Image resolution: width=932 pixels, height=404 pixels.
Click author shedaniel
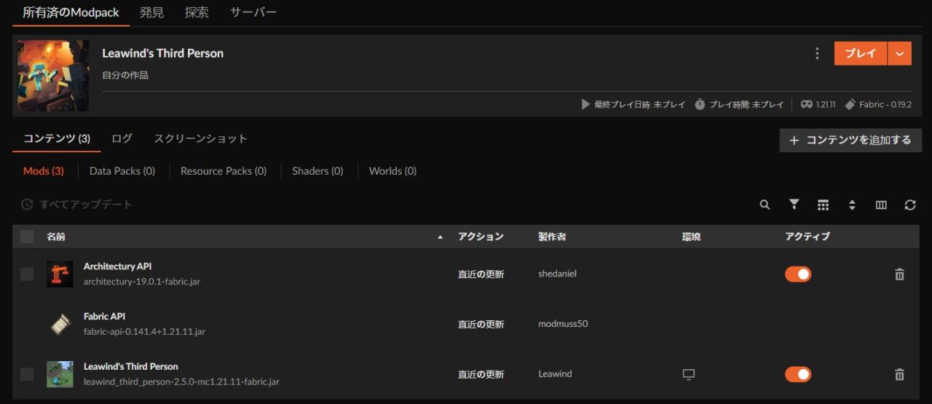[x=557, y=274]
